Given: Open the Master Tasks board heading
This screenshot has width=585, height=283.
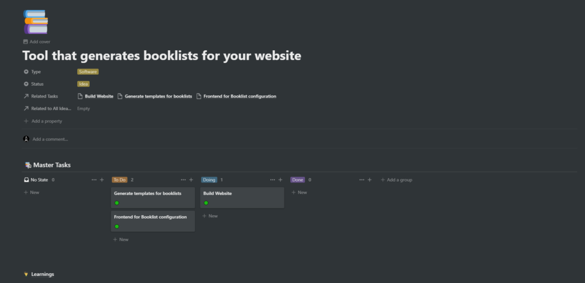Looking at the screenshot, I should point(51,165).
